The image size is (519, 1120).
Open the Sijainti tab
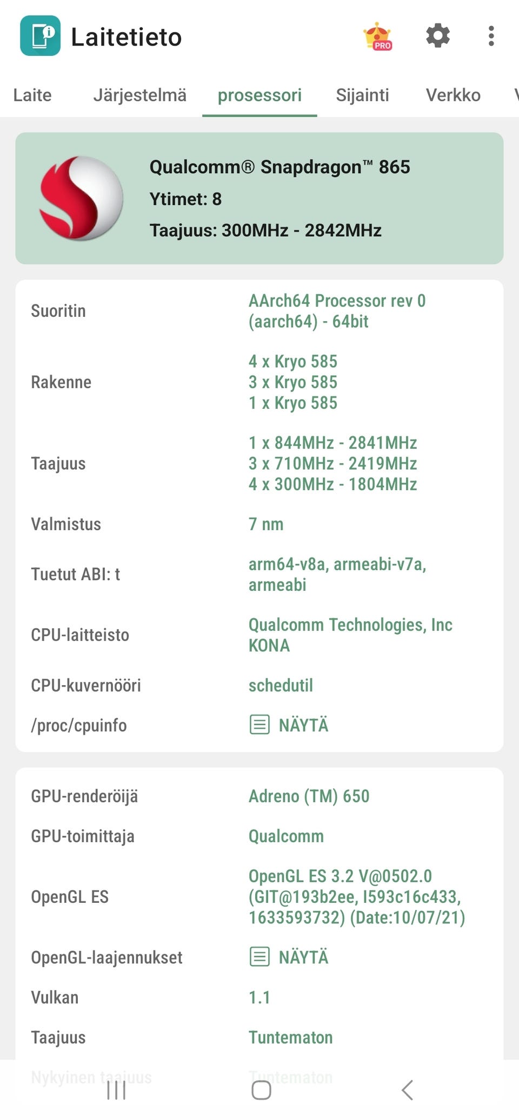click(x=362, y=95)
